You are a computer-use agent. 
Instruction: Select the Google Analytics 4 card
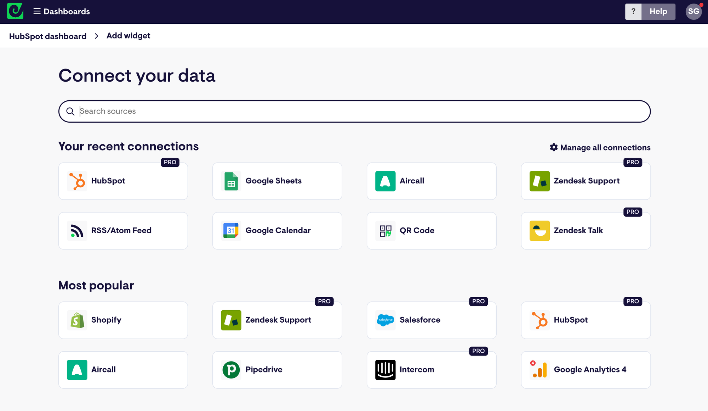click(586, 370)
